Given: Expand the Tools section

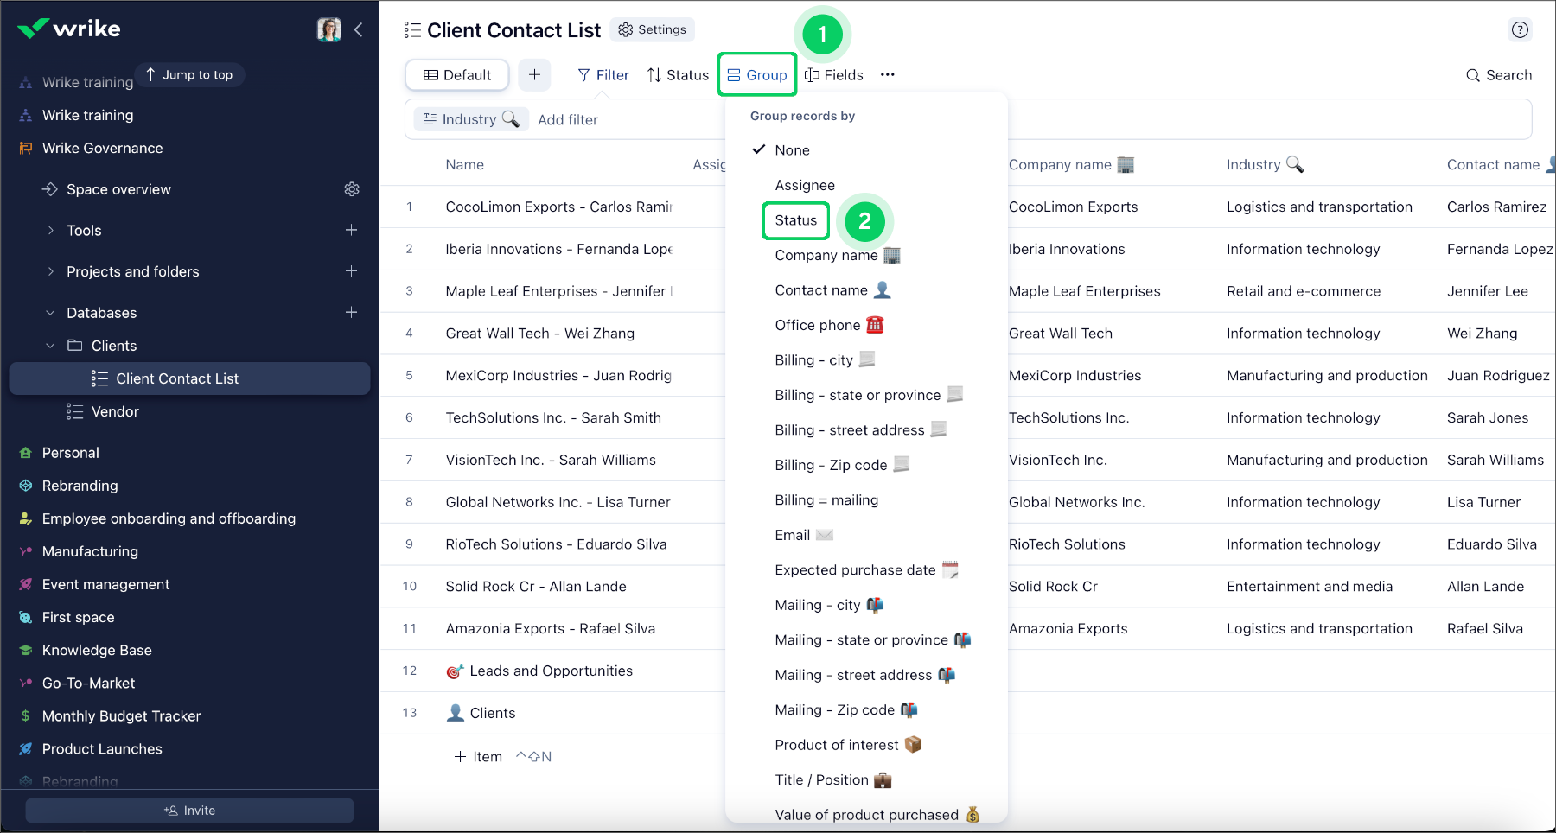Looking at the screenshot, I should (x=50, y=230).
